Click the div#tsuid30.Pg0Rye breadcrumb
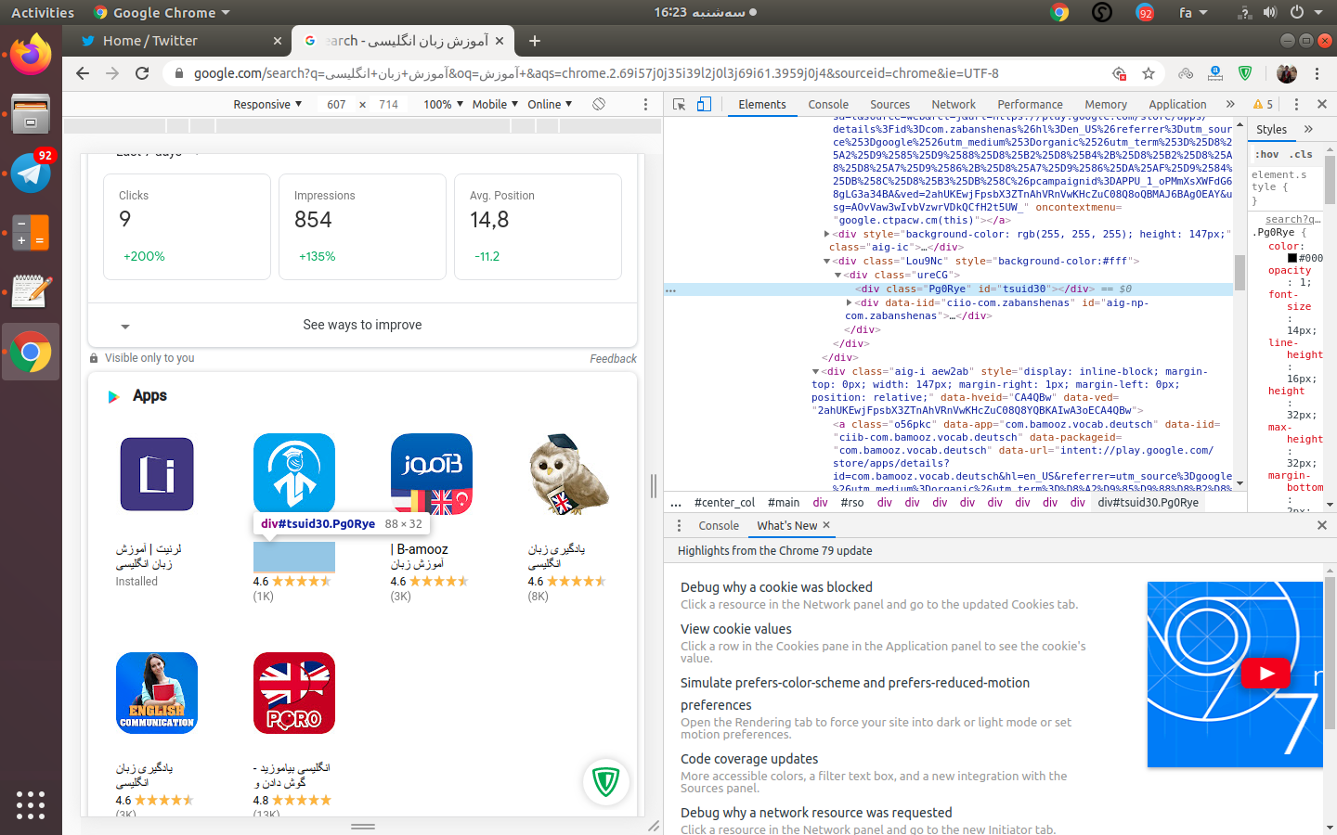The image size is (1337, 835). 1148,502
